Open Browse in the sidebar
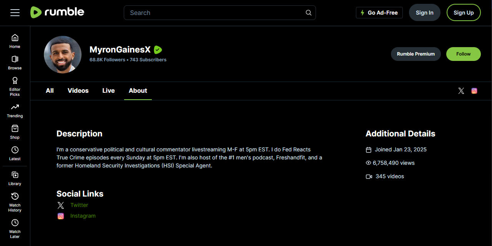492x246 pixels. [x=15, y=62]
